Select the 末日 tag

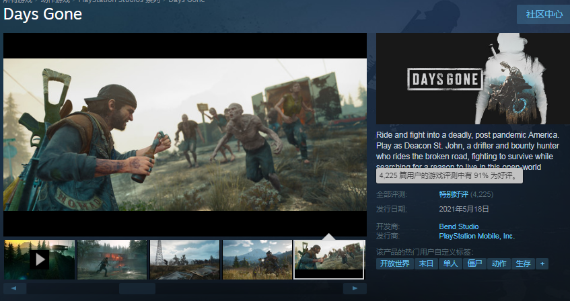point(425,263)
